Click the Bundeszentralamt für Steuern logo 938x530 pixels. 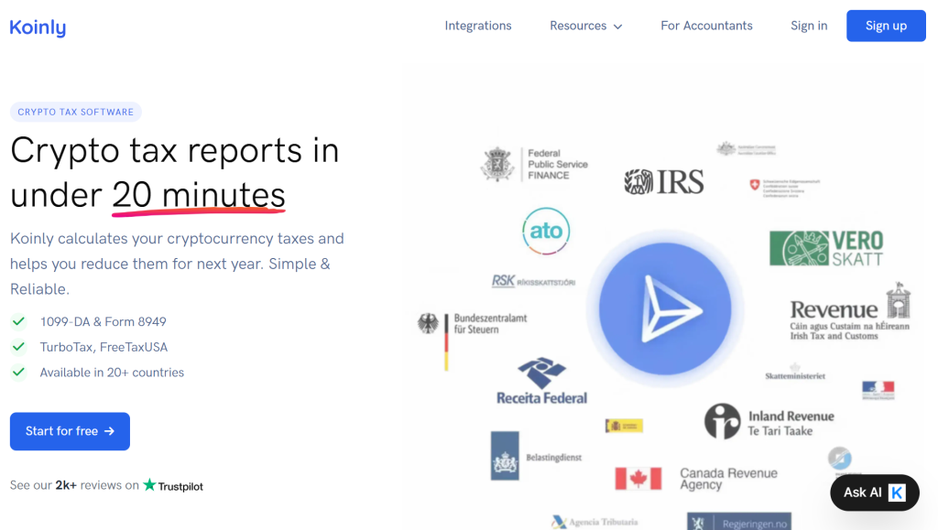pyautogui.click(x=473, y=341)
